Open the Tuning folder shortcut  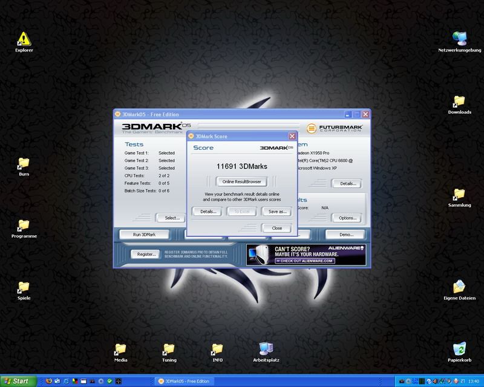169,353
